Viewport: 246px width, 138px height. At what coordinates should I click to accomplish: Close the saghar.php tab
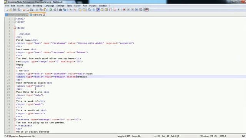pyautogui.click(x=44, y=15)
